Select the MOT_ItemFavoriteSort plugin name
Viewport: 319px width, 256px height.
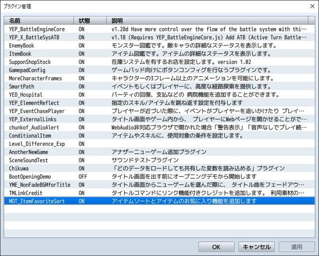(x=37, y=201)
